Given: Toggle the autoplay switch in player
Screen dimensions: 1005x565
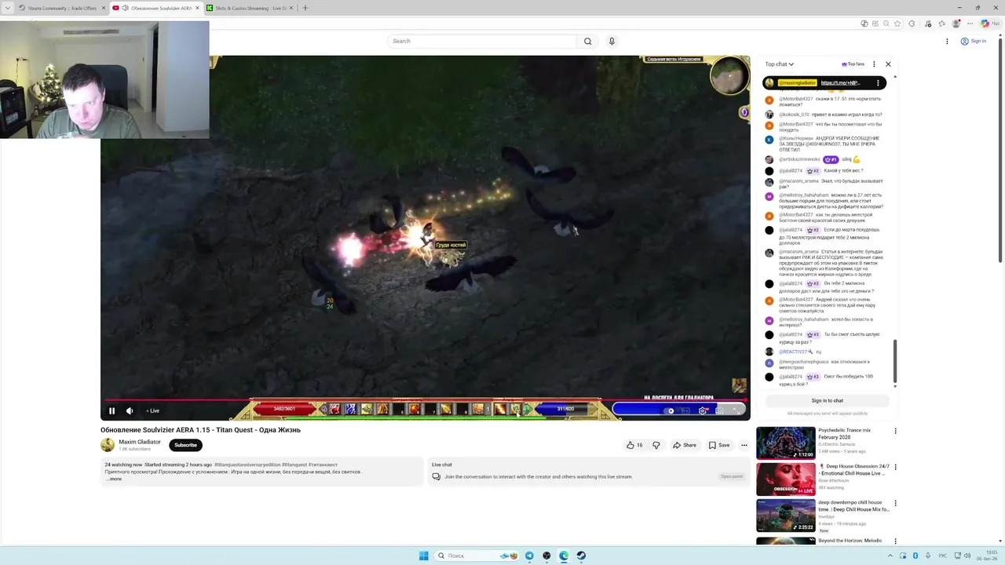Looking at the screenshot, I should point(670,410).
